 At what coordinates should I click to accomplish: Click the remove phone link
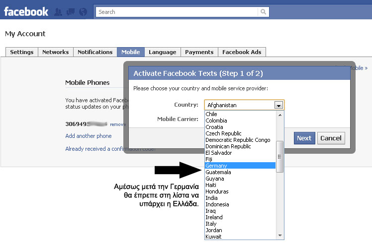coord(118,124)
